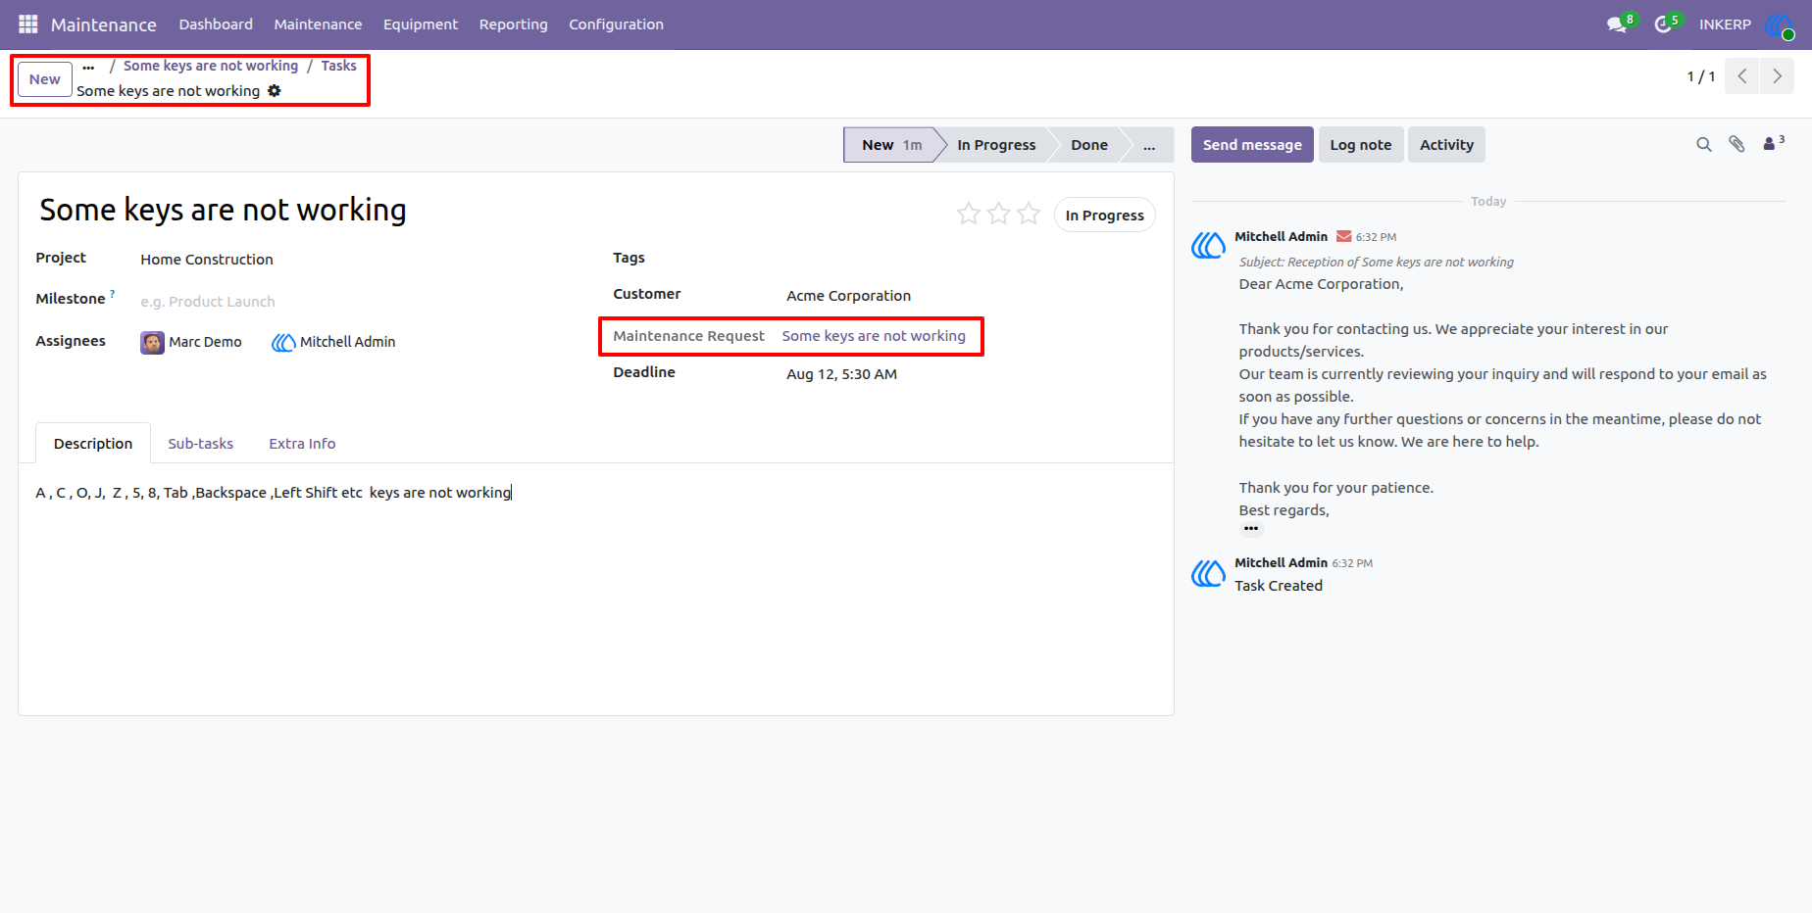Set priority with the first star
This screenshot has height=913, width=1812.
click(969, 214)
